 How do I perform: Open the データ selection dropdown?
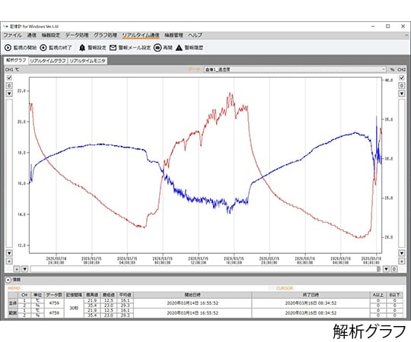(x=295, y=70)
